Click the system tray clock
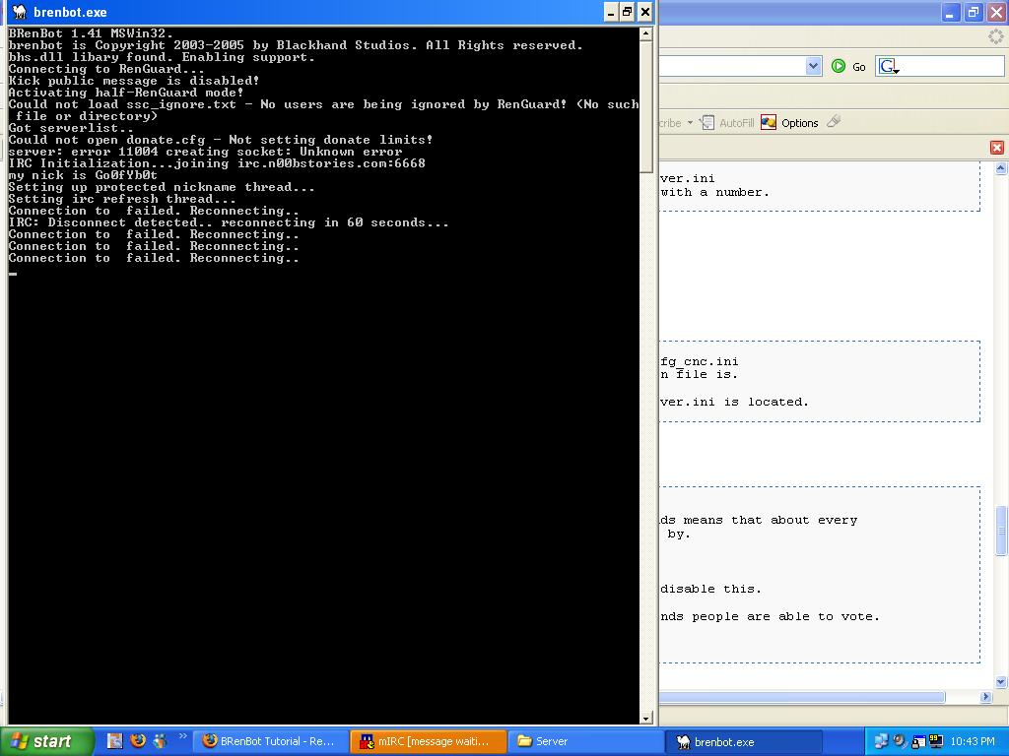1009x756 pixels. pyautogui.click(x=973, y=741)
